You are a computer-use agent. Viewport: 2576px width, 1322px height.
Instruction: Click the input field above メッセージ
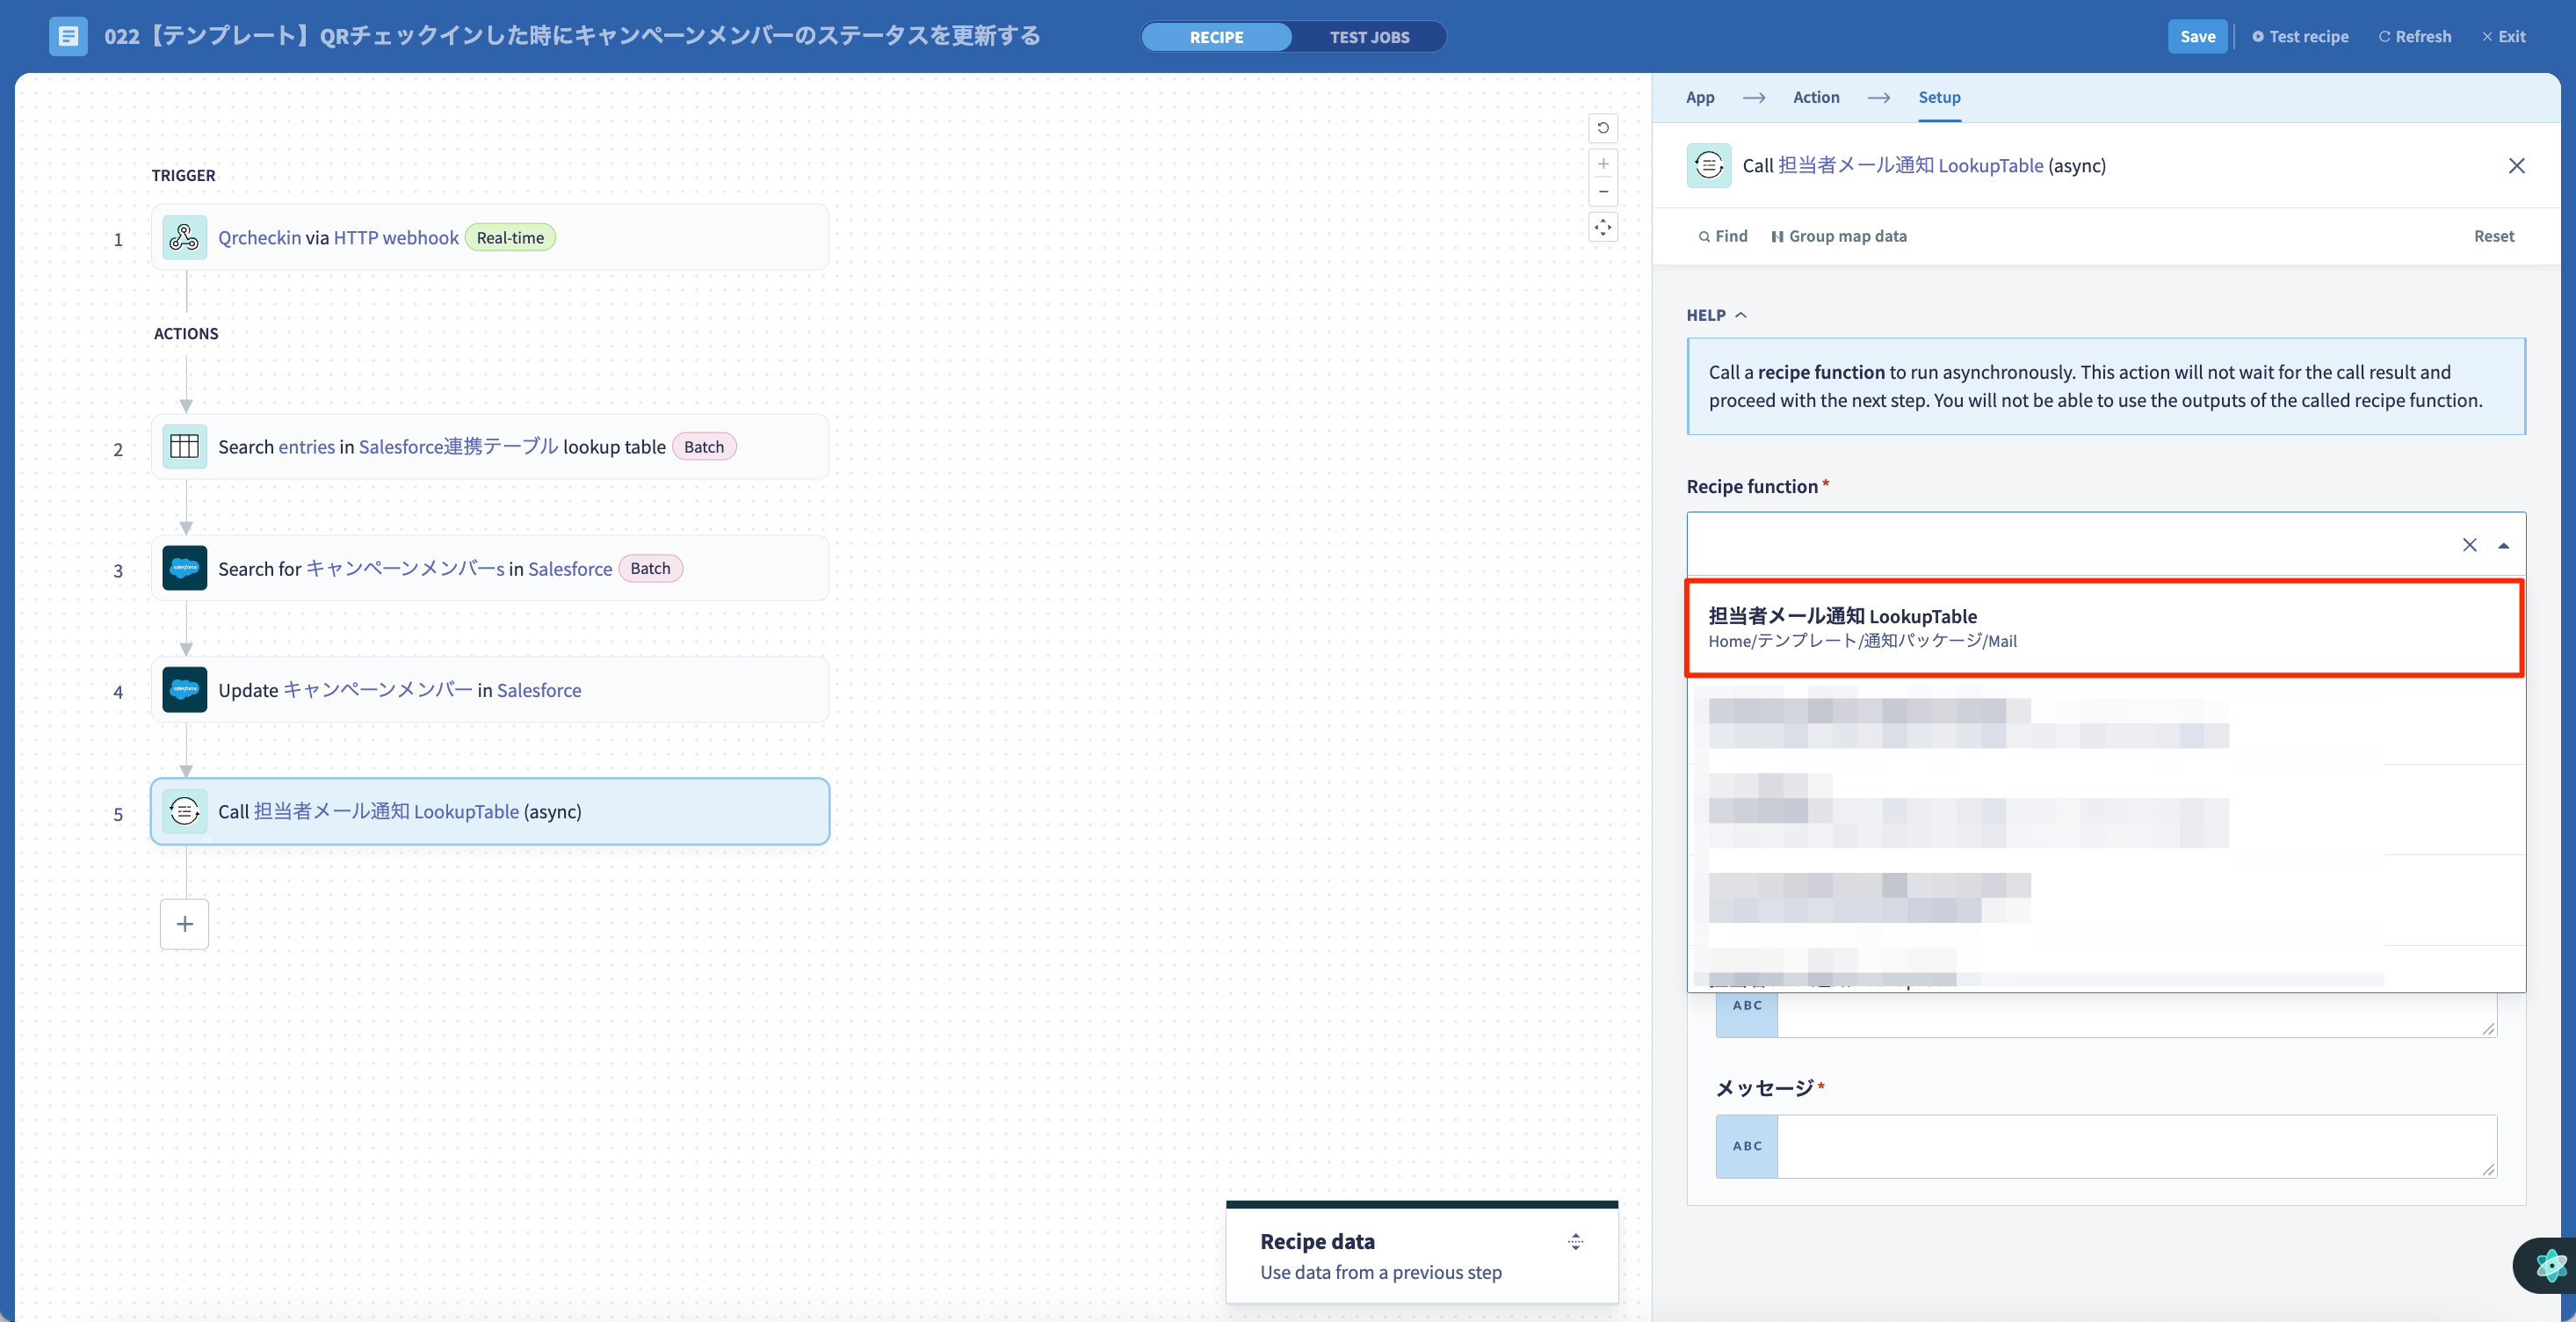2136,1014
